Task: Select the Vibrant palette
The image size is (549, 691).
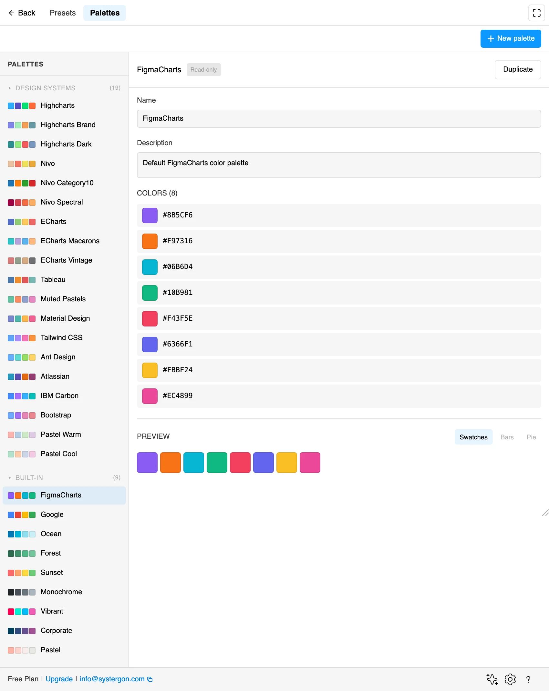Action: point(64,611)
